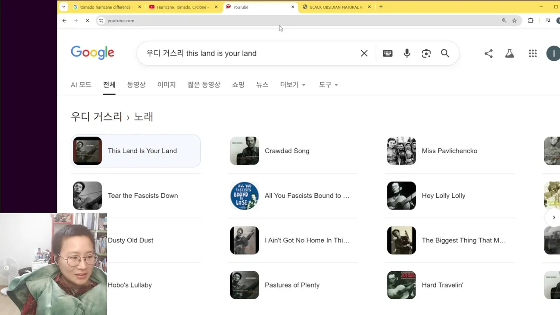Stop loading the page
Image resolution: width=560 pixels, height=315 pixels.
[x=87, y=21]
